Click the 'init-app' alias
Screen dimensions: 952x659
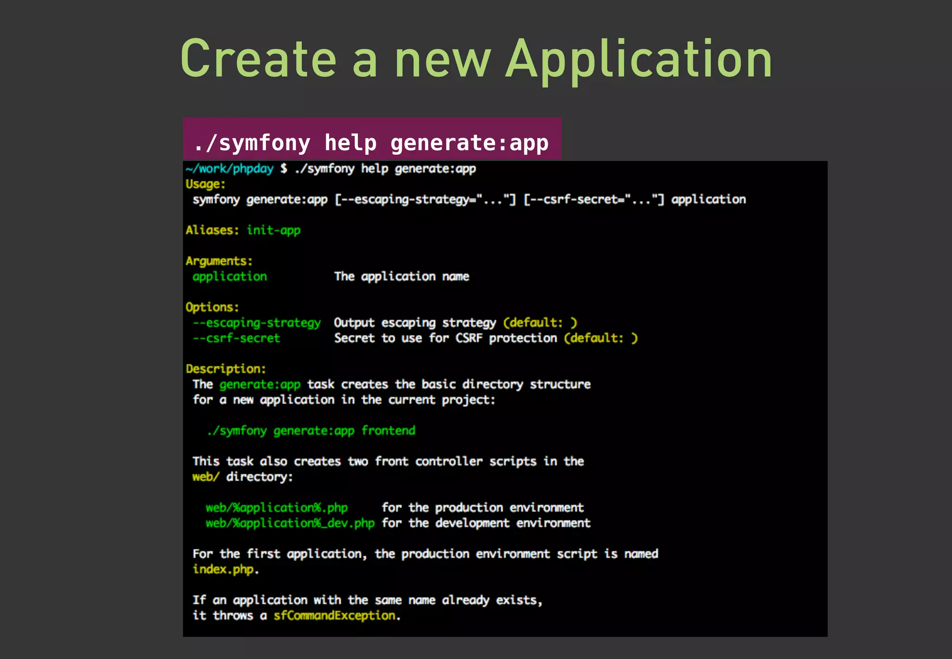click(x=273, y=231)
